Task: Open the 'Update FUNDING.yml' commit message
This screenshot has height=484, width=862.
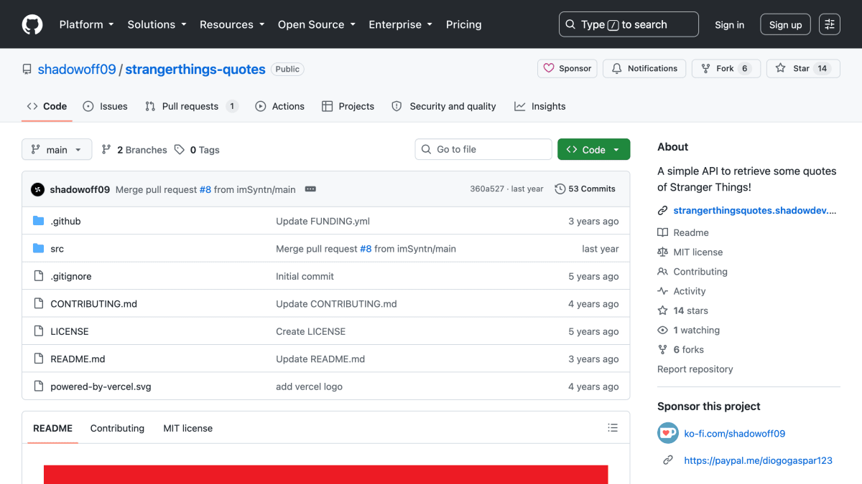Action: (323, 222)
